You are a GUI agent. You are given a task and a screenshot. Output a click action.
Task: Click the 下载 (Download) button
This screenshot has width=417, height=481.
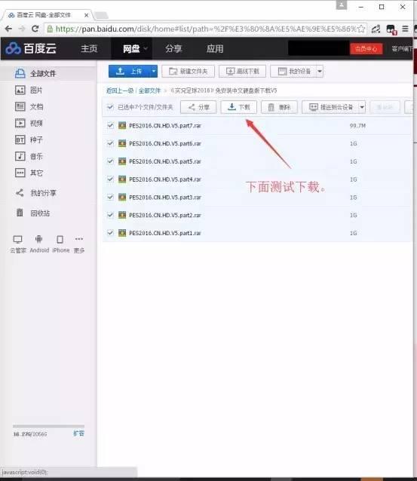coord(239,107)
